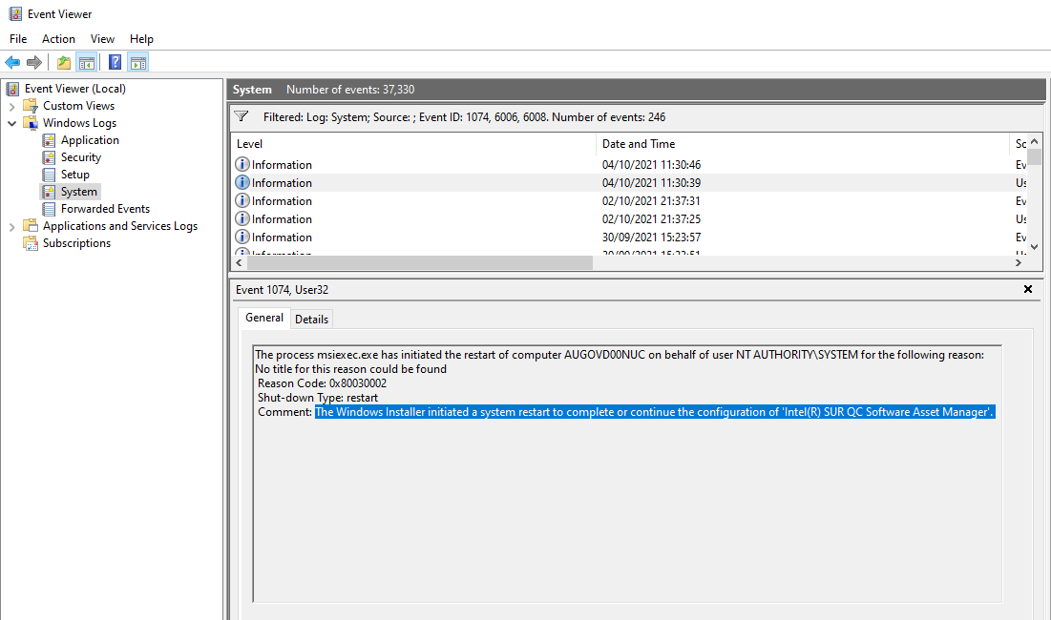Expand Applications and Services Logs
1051x620 pixels.
11,226
